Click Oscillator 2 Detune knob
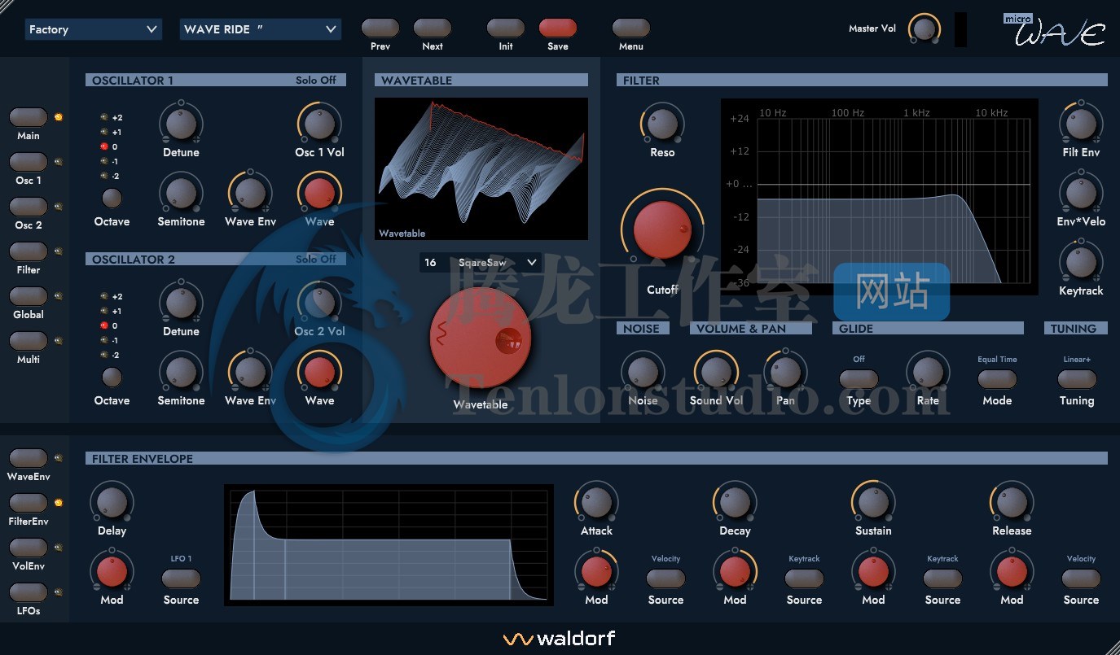The height and width of the screenshot is (655, 1120). (x=181, y=303)
